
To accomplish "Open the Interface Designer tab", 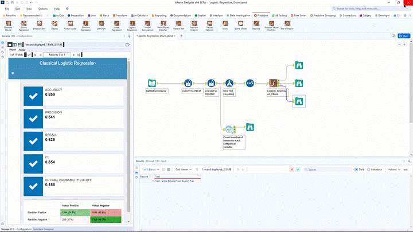I will coord(44,229).
